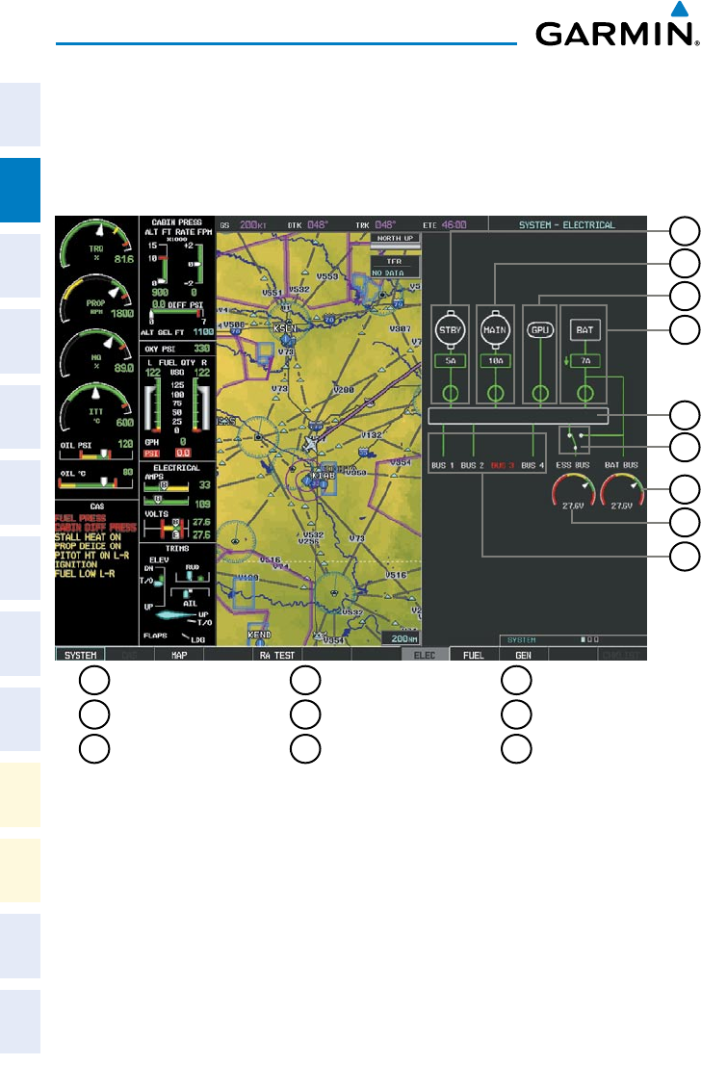Click the FUEL LOW L-R caution message
The image size is (701, 1065).
(85, 574)
